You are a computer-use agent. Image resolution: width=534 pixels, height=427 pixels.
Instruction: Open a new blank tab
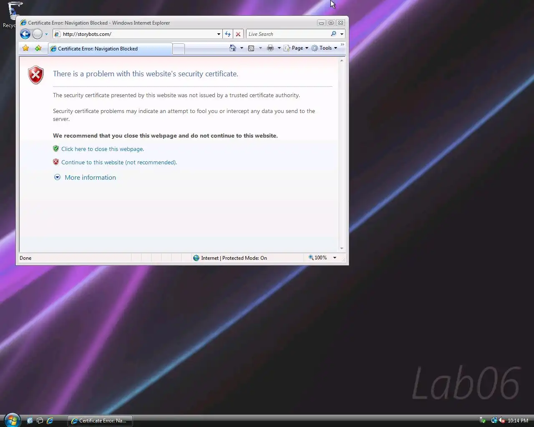coord(179,49)
